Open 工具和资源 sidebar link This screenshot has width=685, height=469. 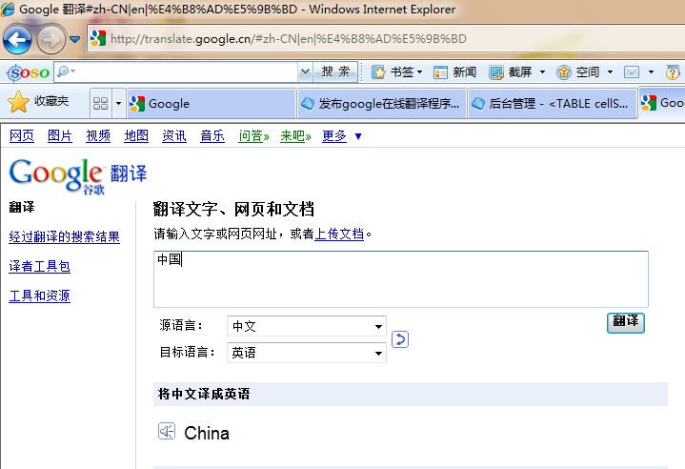(39, 296)
